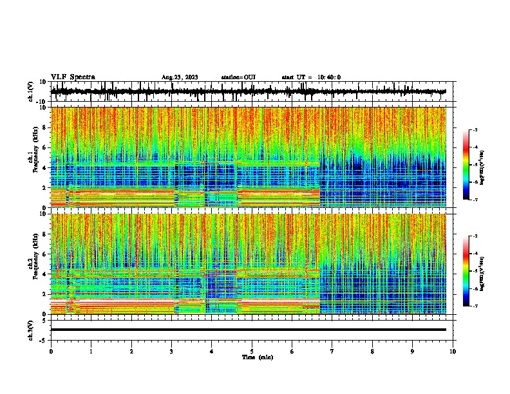The height and width of the screenshot is (394, 510).
Task: Click the ch.1 voltage waveform trace panel
Action: pos(252,91)
